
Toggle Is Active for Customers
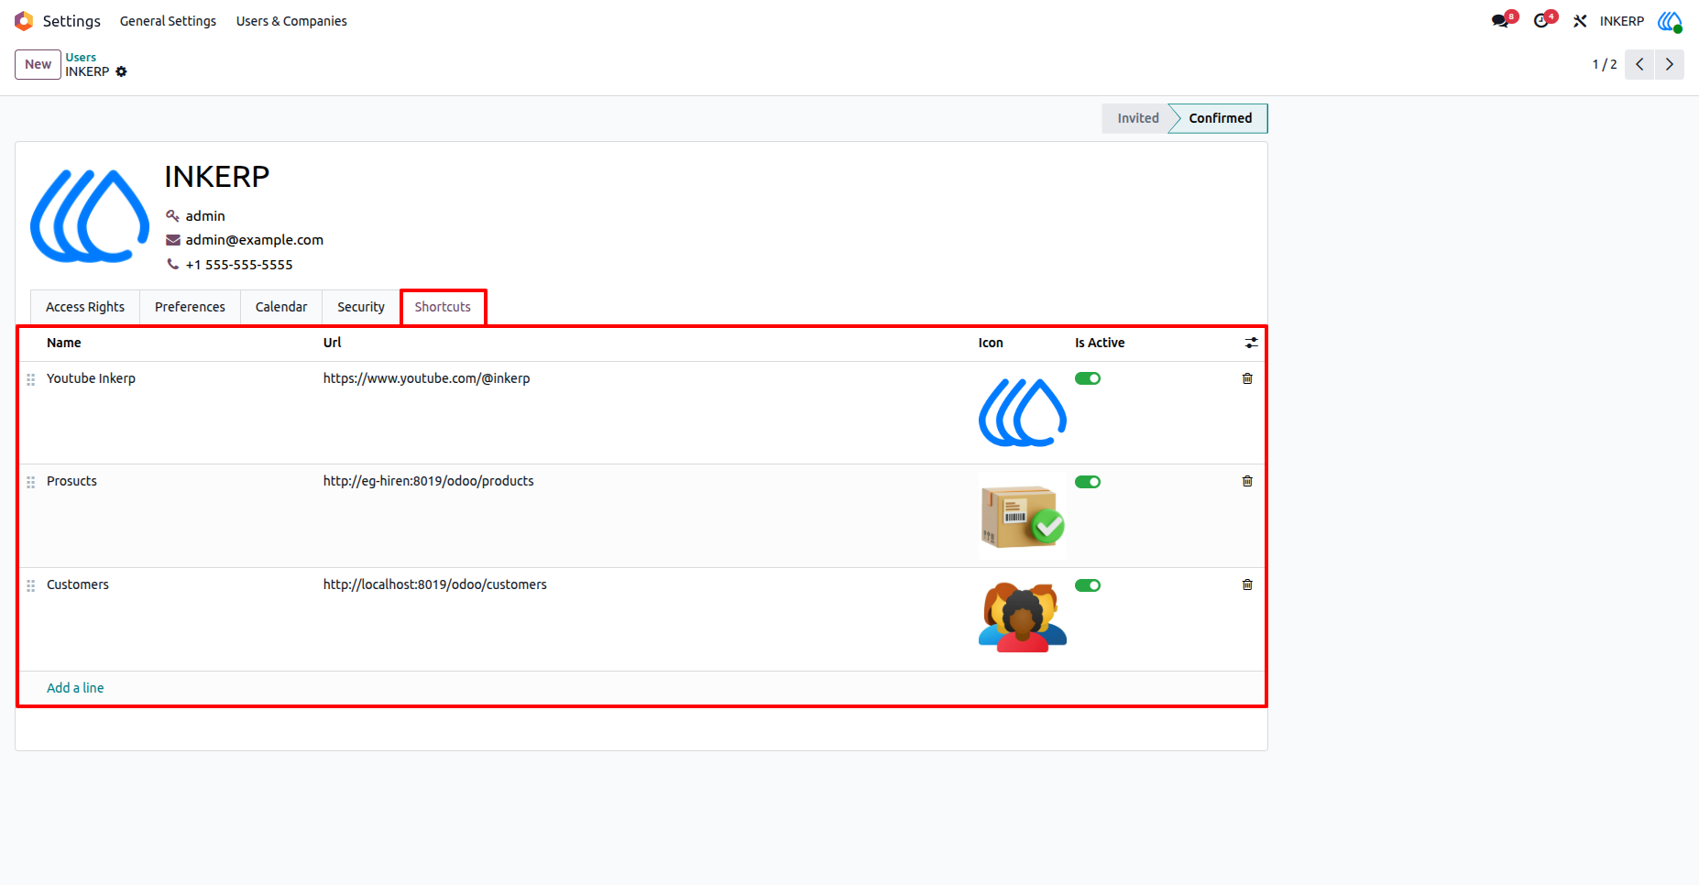click(1088, 585)
